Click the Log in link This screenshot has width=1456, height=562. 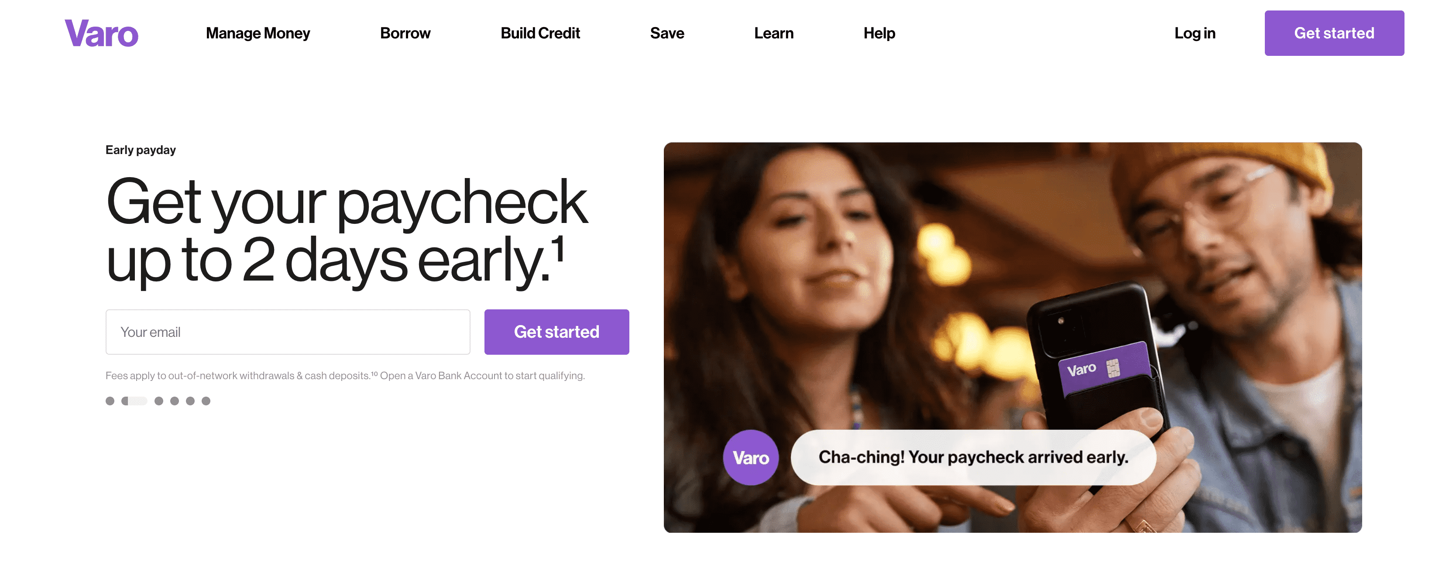tap(1195, 33)
